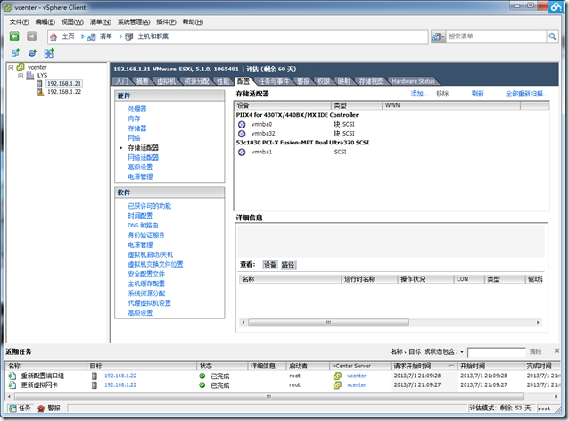Click the Tasks icon in status bar
This screenshot has height=421, width=569.
pos(12,409)
